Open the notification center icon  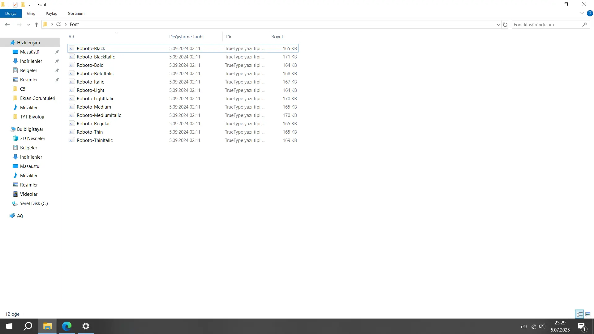point(582,326)
